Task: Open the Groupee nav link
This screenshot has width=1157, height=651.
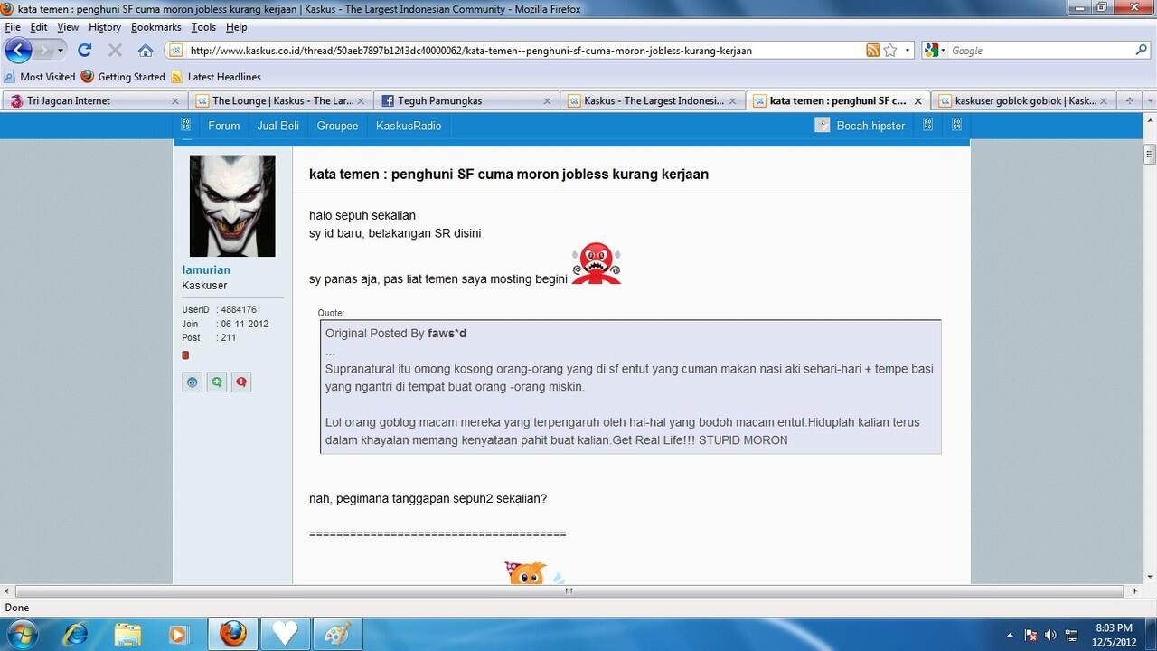Action: click(x=337, y=126)
